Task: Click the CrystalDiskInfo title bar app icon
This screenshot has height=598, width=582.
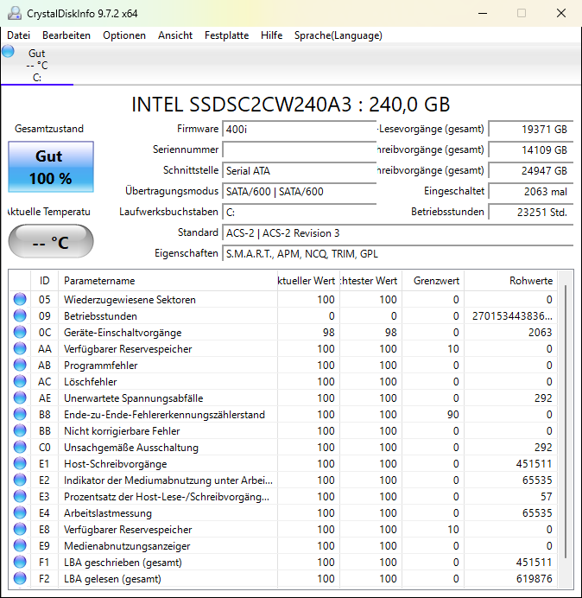Action: (x=15, y=13)
